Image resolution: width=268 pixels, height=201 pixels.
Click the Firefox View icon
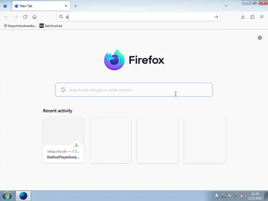pyautogui.click(x=5, y=6)
